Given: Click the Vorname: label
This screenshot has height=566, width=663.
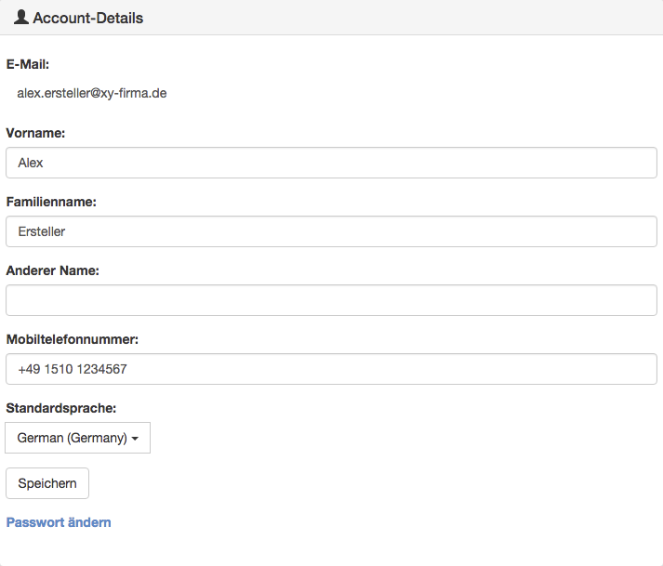Looking at the screenshot, I should click(x=35, y=133).
